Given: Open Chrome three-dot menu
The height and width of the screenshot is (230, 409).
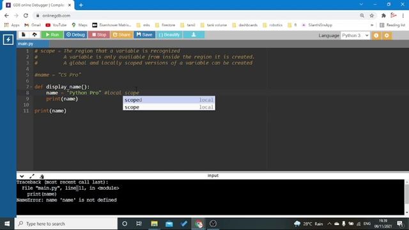Looking at the screenshot, I should coord(403,15).
